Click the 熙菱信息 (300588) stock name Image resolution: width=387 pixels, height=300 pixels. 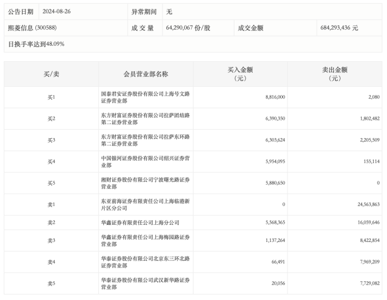coord(32,28)
